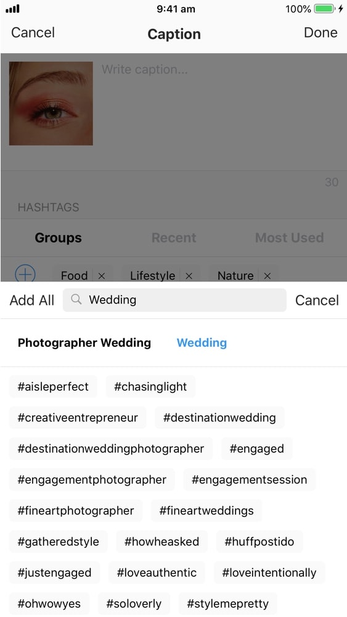
Task: Switch to the Recent hashtags tab
Action: [x=174, y=238]
